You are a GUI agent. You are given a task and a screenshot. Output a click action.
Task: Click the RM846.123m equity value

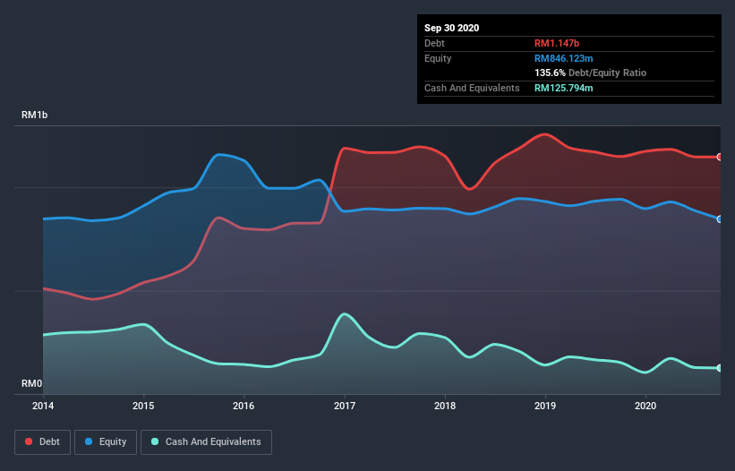click(563, 58)
